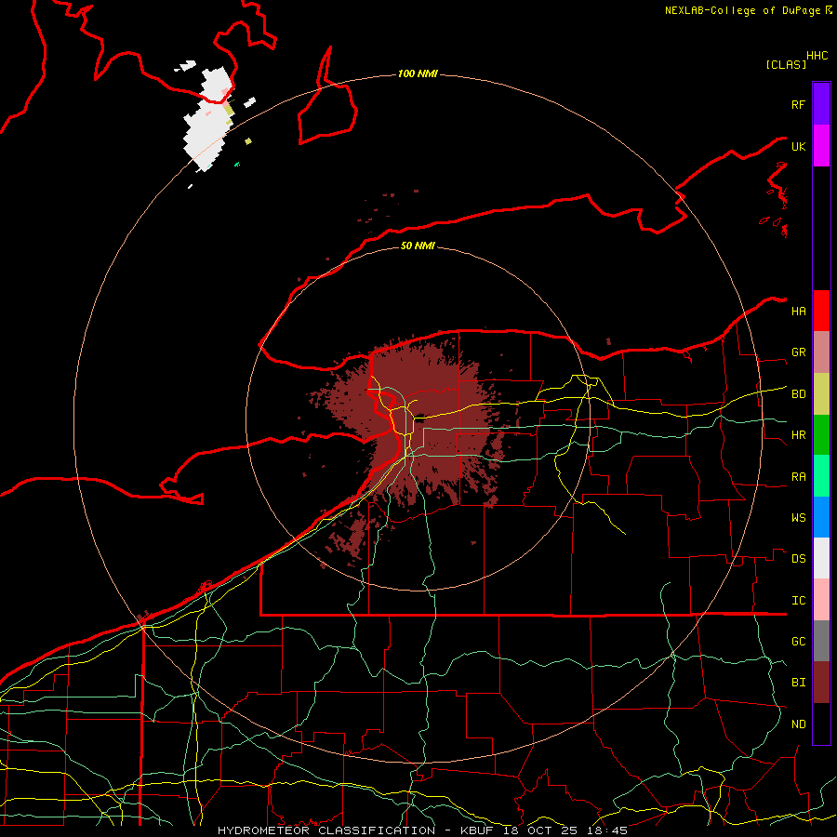Click the BD yellow legend swatch
The image size is (837, 837).
click(x=821, y=393)
